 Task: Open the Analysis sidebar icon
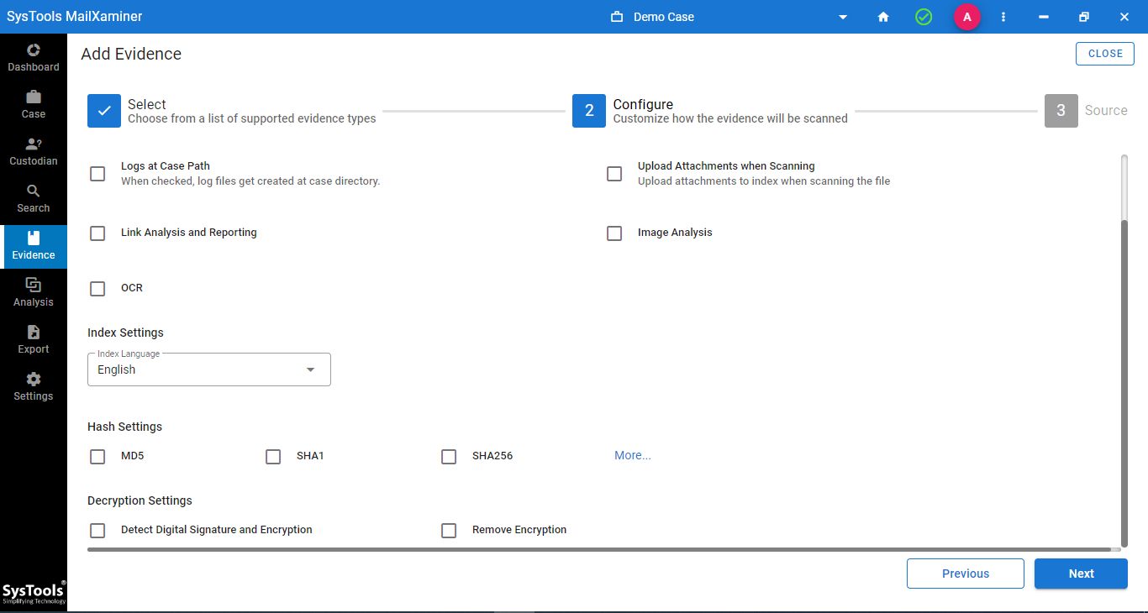34,292
